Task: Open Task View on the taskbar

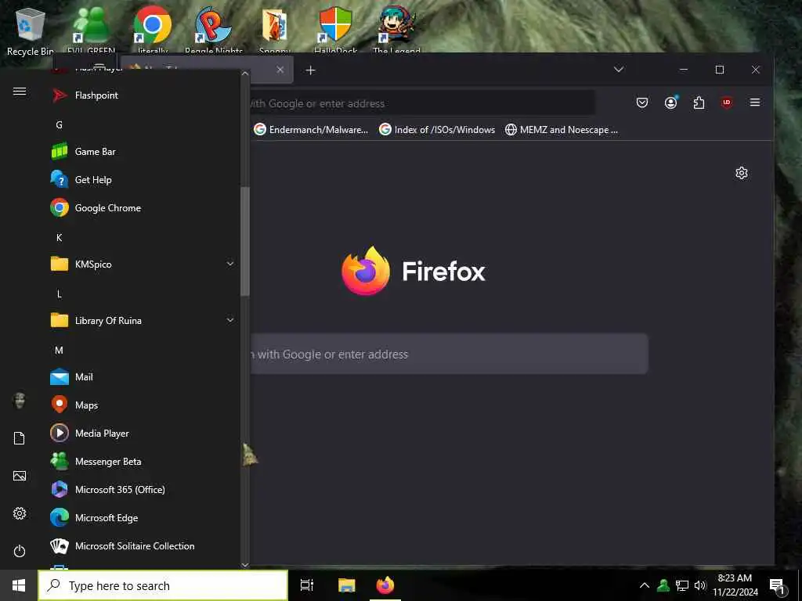Action: [x=307, y=585]
